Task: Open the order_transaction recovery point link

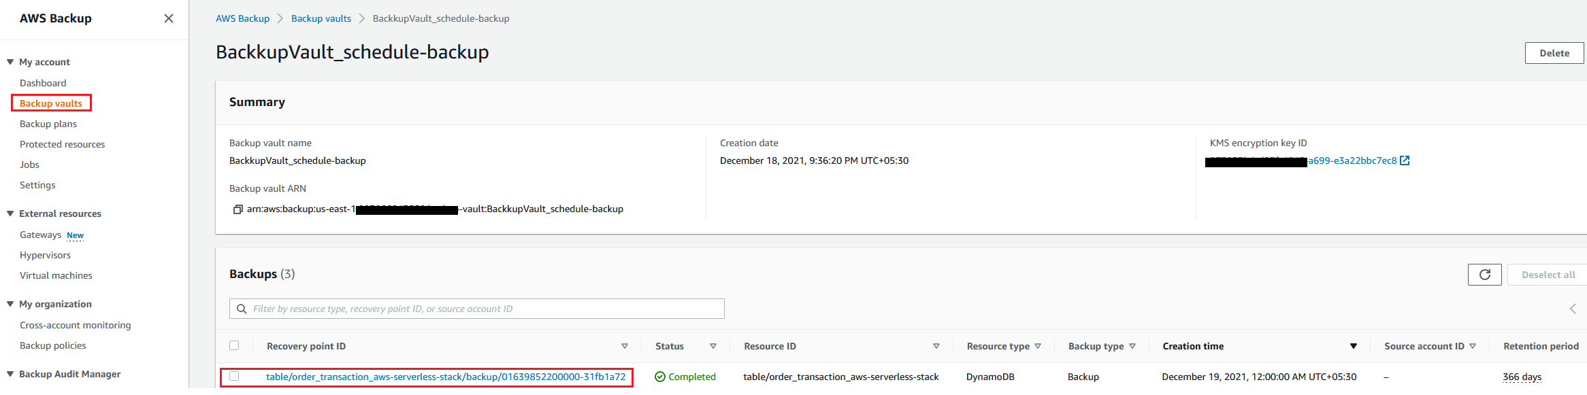Action: coord(446,377)
